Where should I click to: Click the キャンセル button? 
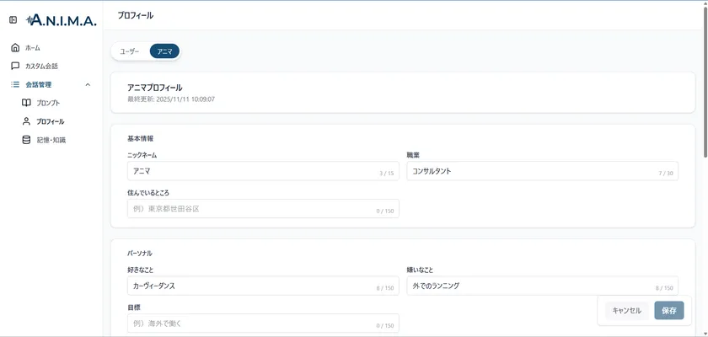(x=627, y=310)
